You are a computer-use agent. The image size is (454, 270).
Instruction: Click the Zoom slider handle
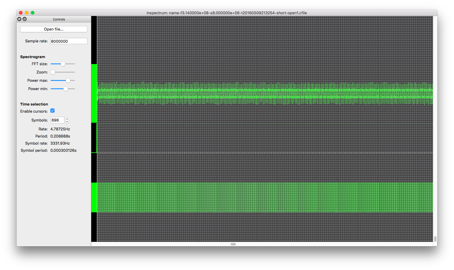[53, 72]
